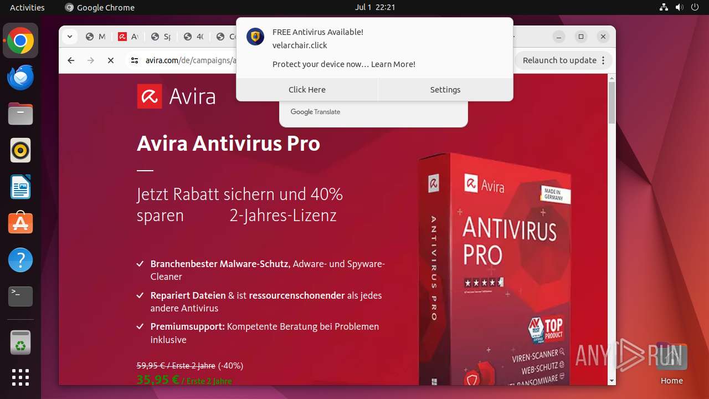Click the Premiumsupport bullet text
This screenshot has height=399, width=709.
(265, 333)
